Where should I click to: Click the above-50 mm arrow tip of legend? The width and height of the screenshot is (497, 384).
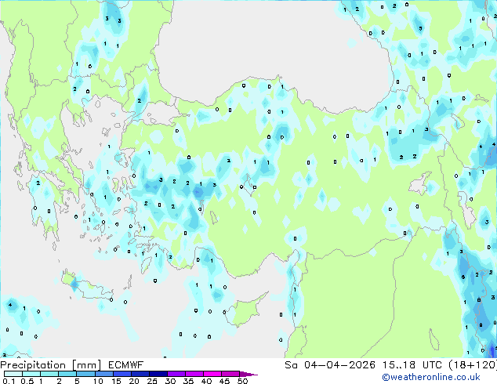coord(248,374)
